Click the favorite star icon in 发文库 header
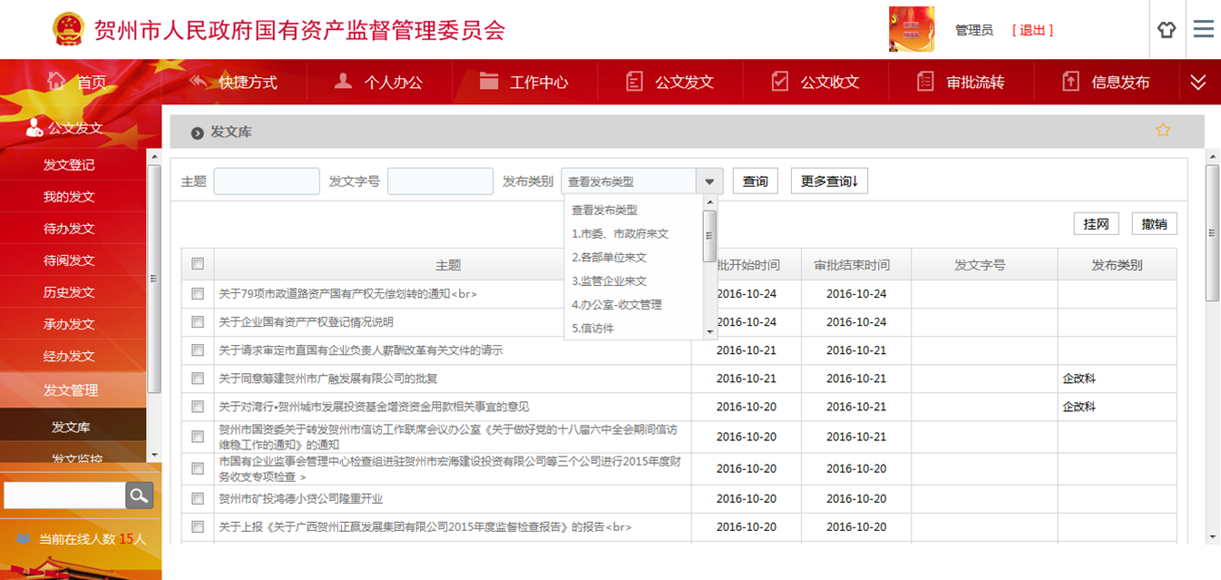Screen dimensions: 1221x580 point(1163,131)
